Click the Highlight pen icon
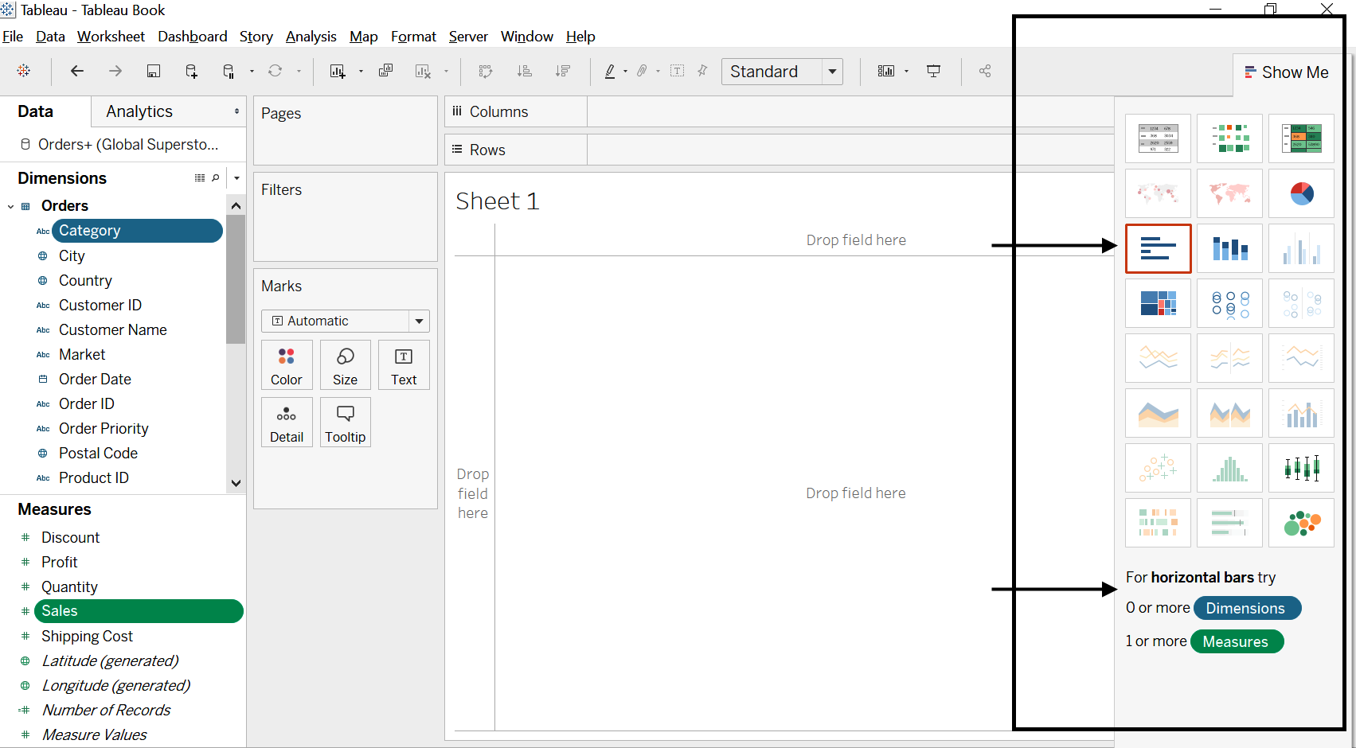The image size is (1356, 748). point(610,71)
